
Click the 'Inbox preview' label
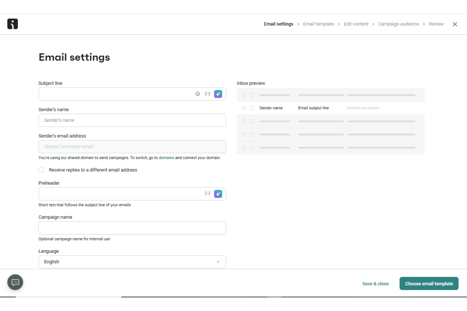(251, 83)
